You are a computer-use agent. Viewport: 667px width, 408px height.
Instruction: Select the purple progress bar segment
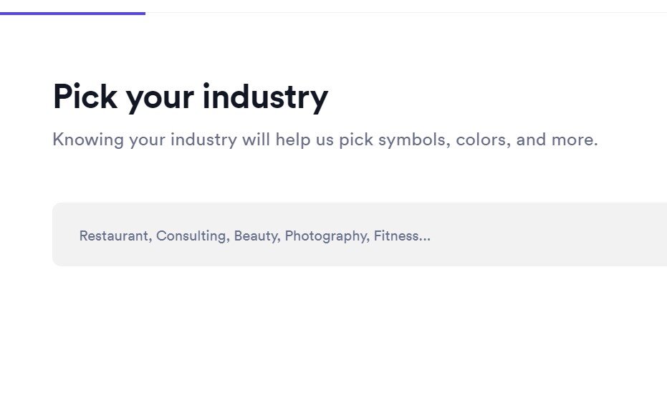pyautogui.click(x=73, y=14)
